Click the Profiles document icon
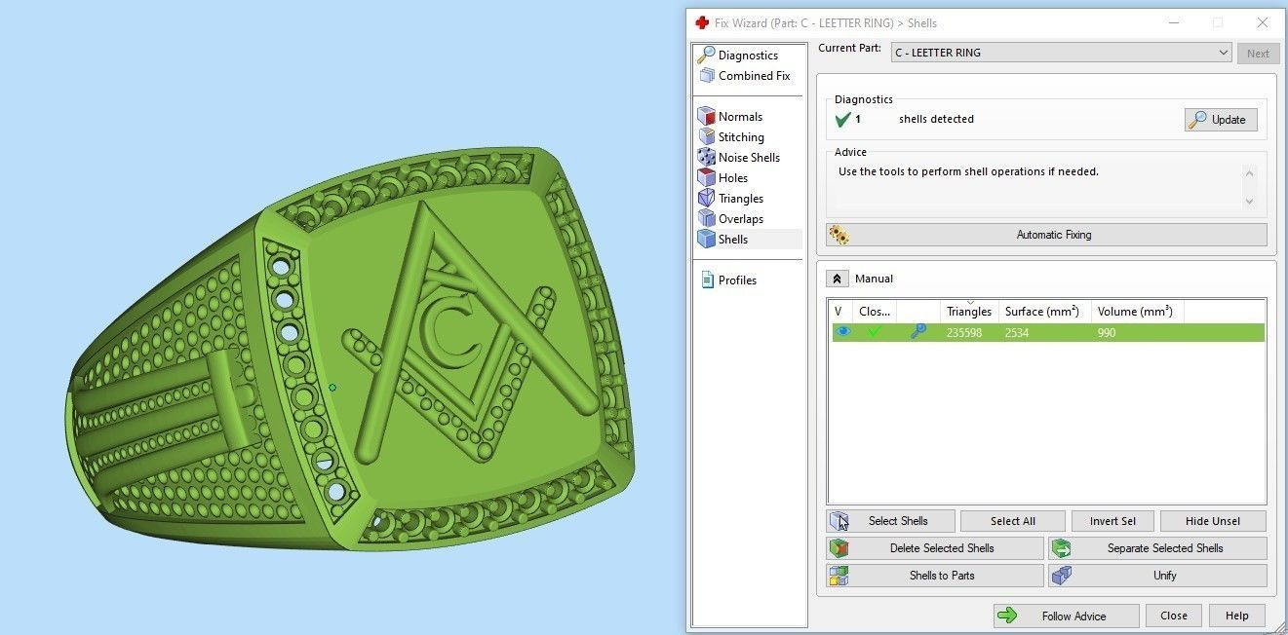1288x635 pixels. 707,280
